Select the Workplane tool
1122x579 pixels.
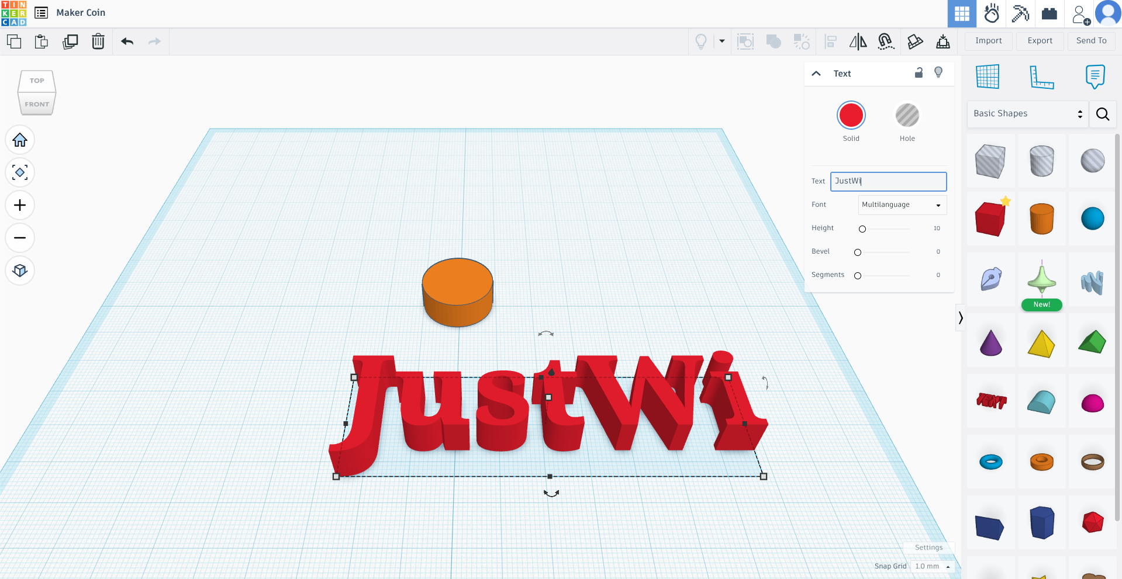(988, 77)
